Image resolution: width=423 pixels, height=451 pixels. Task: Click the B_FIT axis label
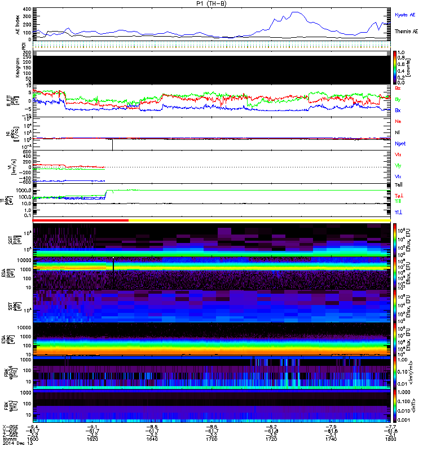click(x=12, y=101)
